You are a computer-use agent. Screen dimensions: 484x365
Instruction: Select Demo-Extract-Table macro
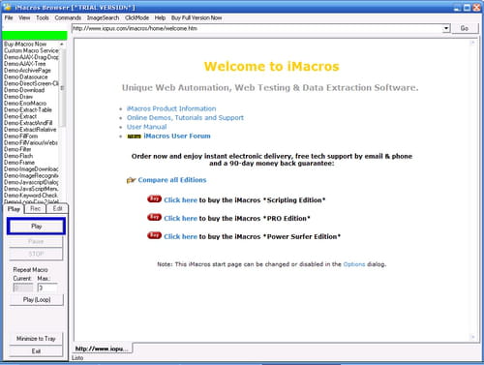click(28, 109)
